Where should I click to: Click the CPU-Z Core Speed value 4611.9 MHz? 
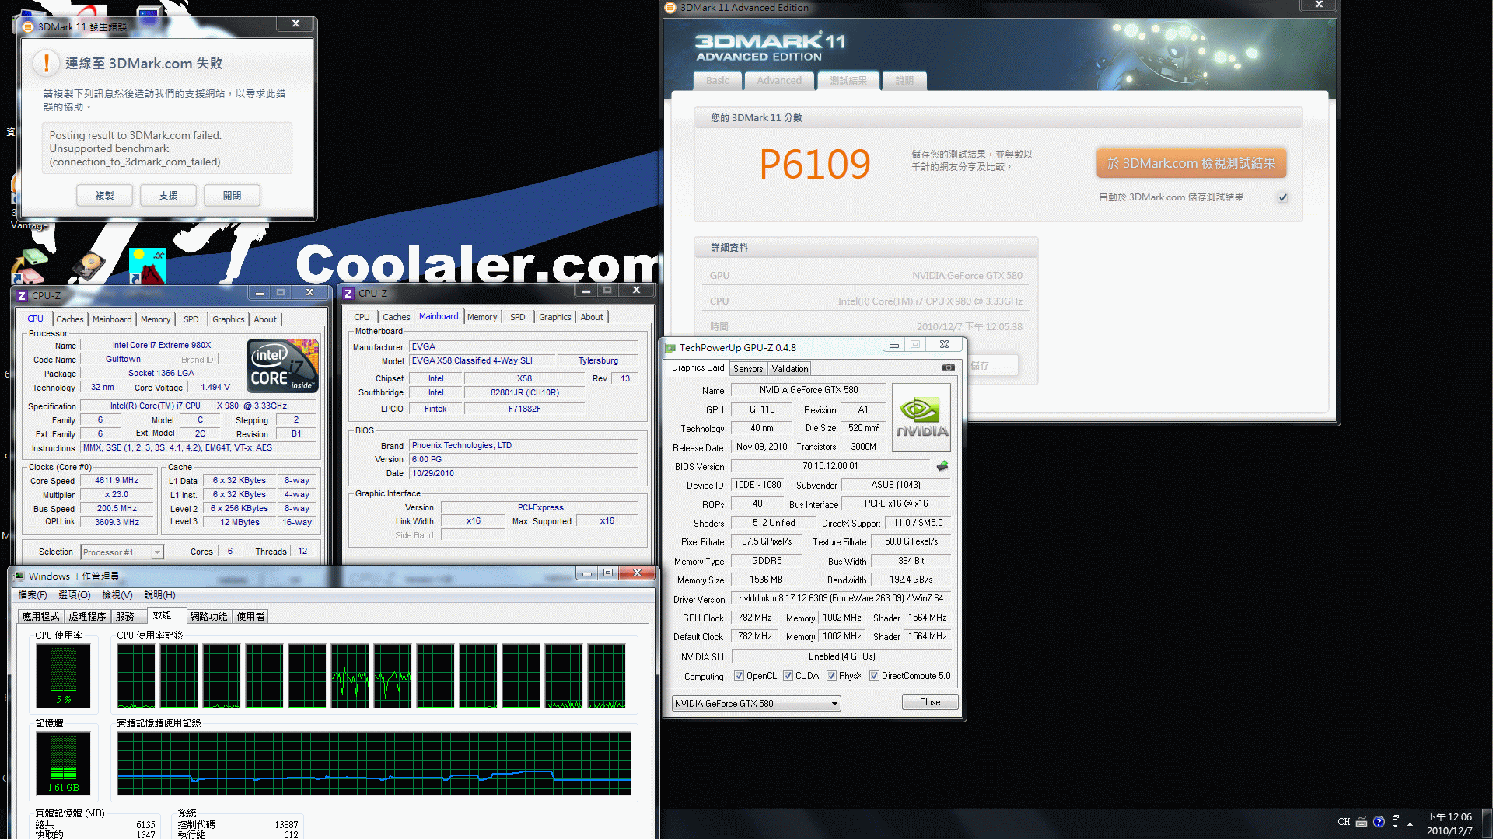tap(117, 481)
